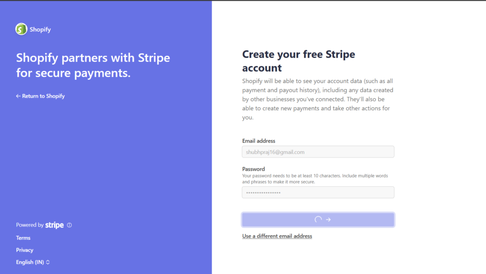Image resolution: width=486 pixels, height=274 pixels.
Task: Click the Email address input field
Action: (318, 152)
